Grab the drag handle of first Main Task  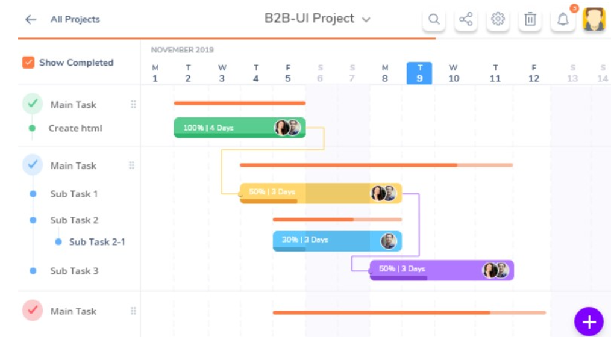pos(133,104)
